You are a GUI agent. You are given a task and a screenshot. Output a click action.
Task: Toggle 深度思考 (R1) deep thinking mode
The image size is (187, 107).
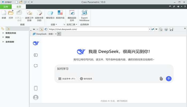pyautogui.click(x=67, y=79)
